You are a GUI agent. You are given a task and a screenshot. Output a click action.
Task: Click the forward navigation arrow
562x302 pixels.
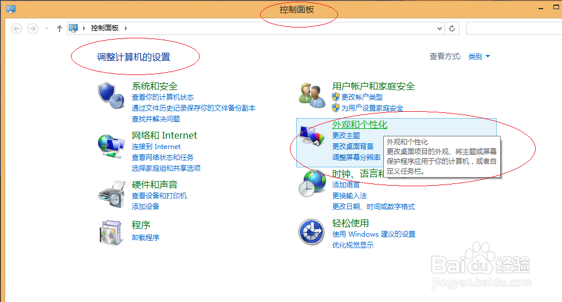pyautogui.click(x=33, y=28)
